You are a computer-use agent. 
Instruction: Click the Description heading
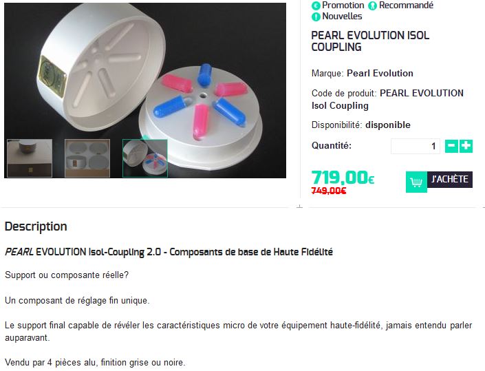(36, 226)
